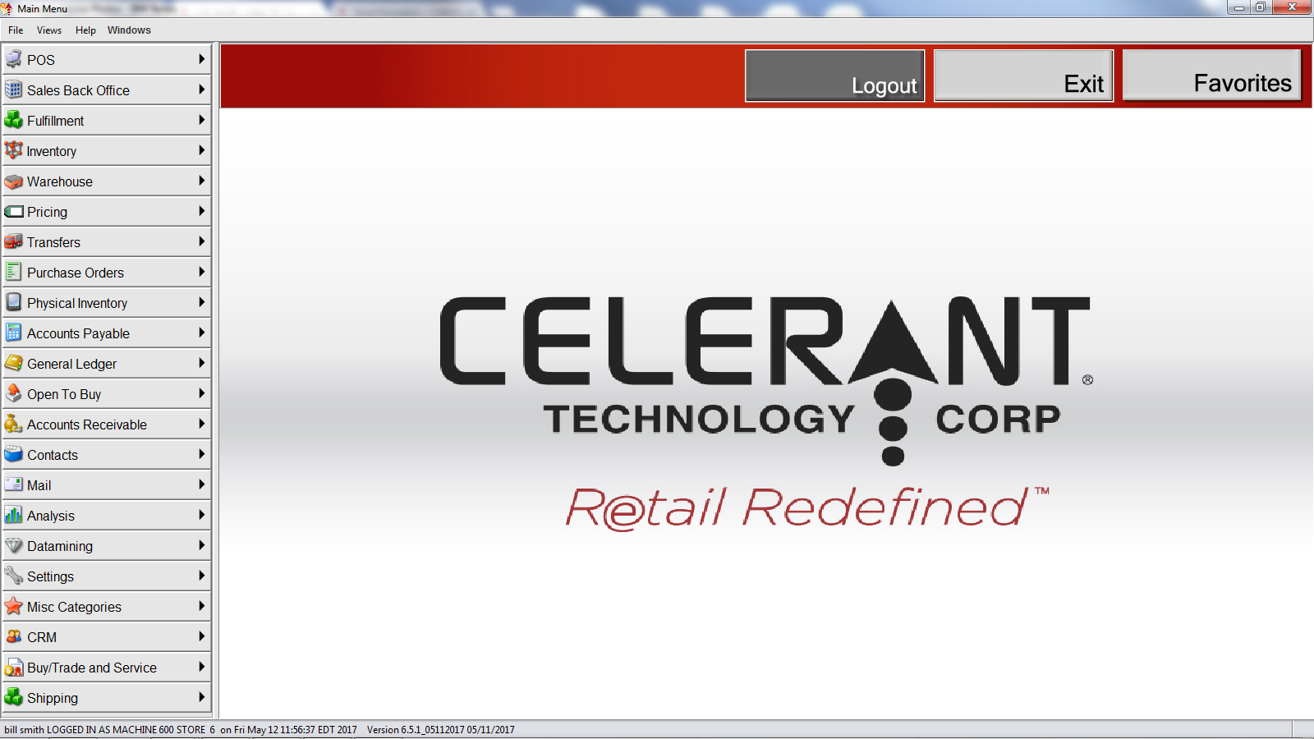Screen dimensions: 1314x739
Task: Select the Warehouse icon
Action: pos(13,181)
